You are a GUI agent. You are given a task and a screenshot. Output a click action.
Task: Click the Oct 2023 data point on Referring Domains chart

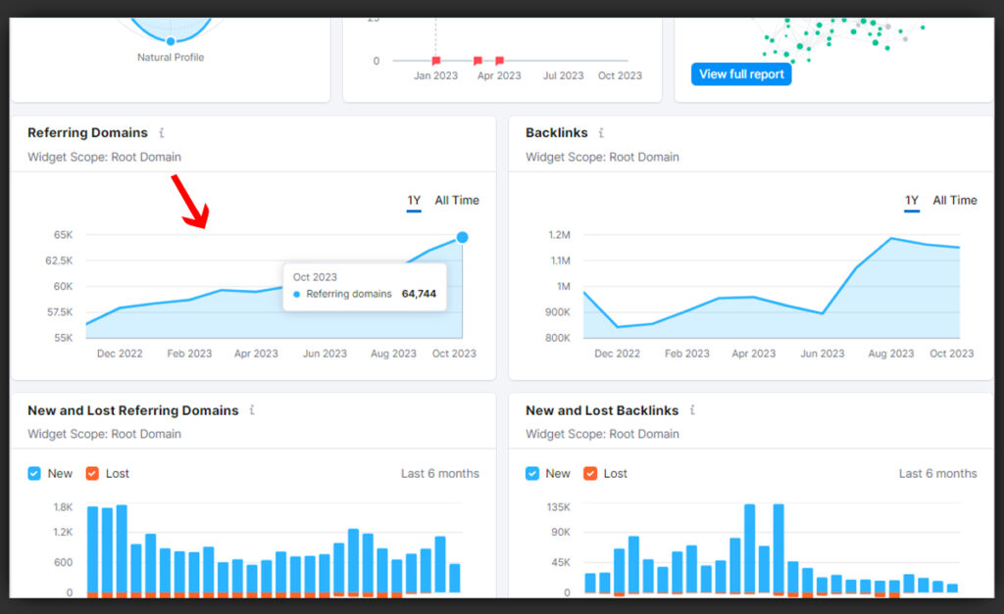point(462,237)
